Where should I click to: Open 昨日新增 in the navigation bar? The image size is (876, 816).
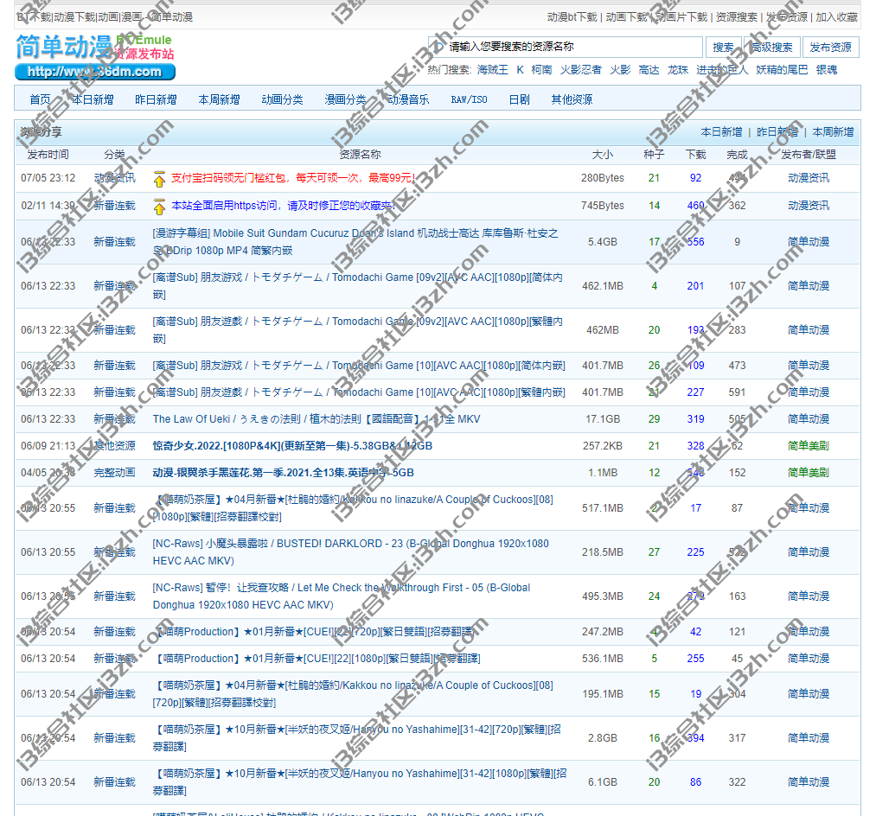coord(156,99)
